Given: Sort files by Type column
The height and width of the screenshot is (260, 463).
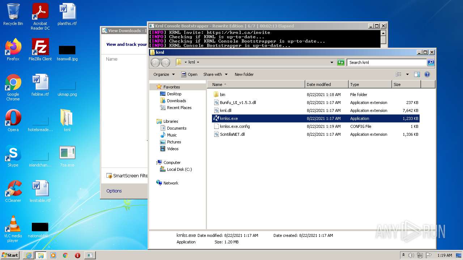Looking at the screenshot, I should click(x=370, y=84).
